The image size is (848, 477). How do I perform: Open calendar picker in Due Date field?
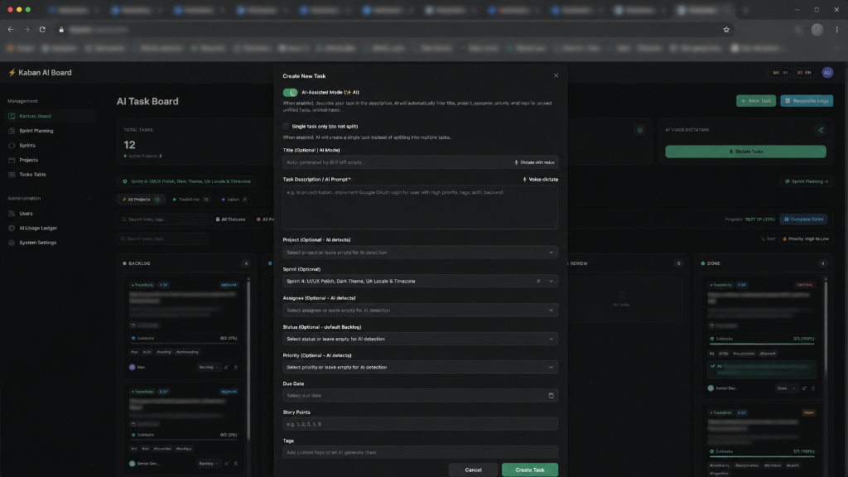(551, 395)
